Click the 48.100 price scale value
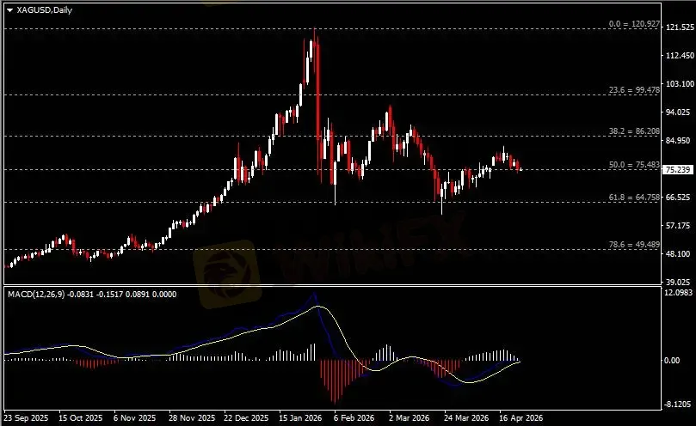 pos(678,254)
